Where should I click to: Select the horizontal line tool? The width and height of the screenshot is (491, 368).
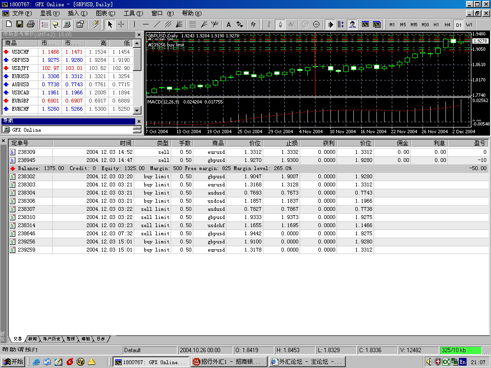pyautogui.click(x=146, y=24)
